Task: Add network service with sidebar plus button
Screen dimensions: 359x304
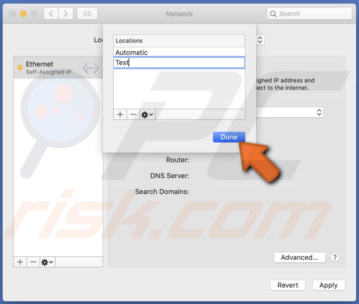Action: pyautogui.click(x=20, y=262)
